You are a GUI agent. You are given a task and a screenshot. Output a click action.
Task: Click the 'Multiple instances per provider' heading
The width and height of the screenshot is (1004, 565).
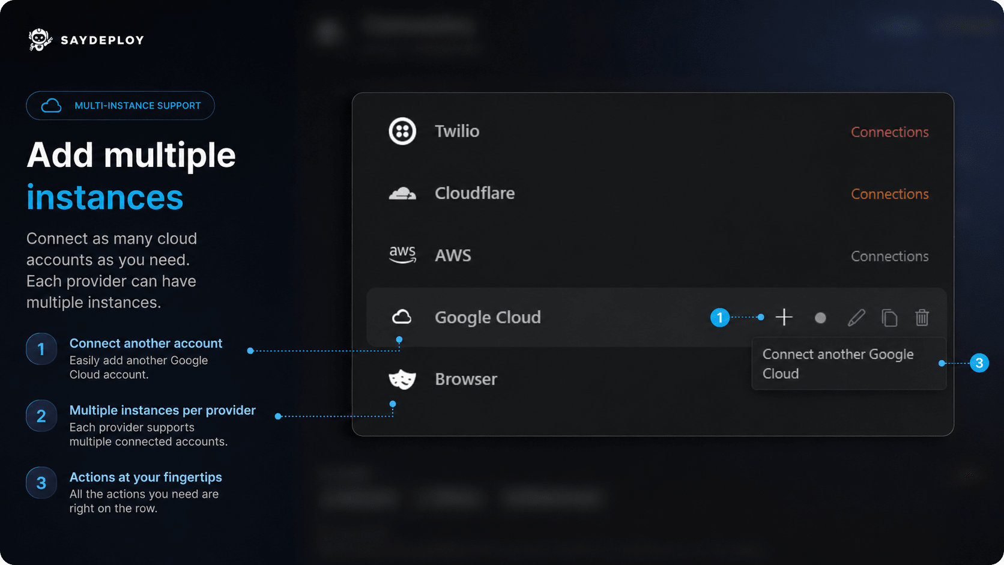(x=163, y=410)
